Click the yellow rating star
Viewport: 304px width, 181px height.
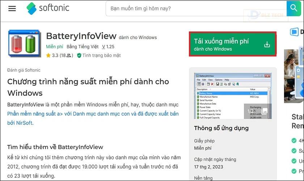[48, 55]
